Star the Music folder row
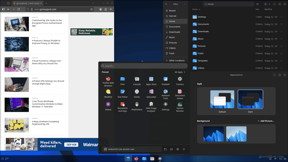Image resolution: width=288 pixels, height=162 pixels. [x=281, y=39]
